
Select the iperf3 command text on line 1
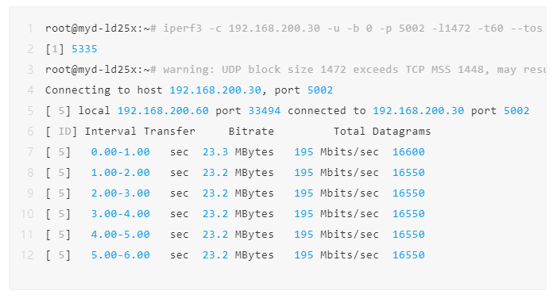click(353, 29)
